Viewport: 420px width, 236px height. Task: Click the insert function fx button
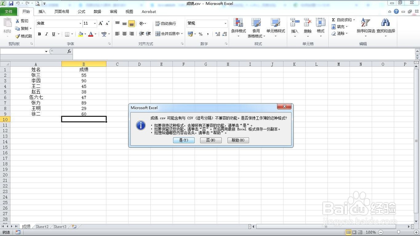69,51
